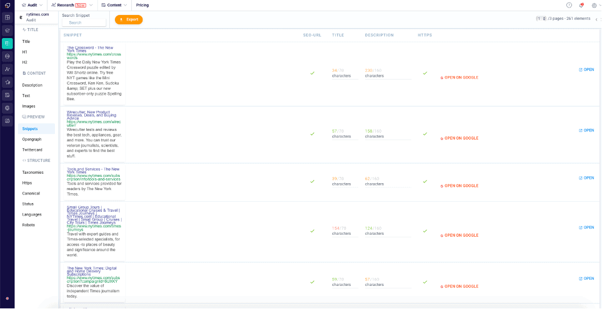Open notifications bell with red badge
This screenshot has width=602, height=309.
coord(581,6)
